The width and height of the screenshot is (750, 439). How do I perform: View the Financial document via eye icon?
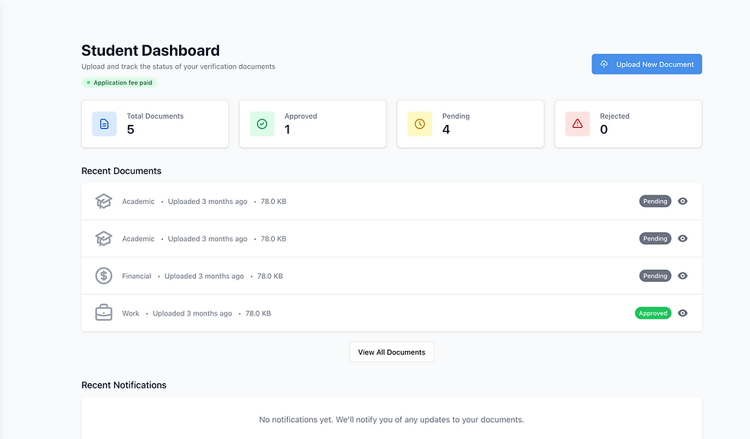click(x=683, y=276)
